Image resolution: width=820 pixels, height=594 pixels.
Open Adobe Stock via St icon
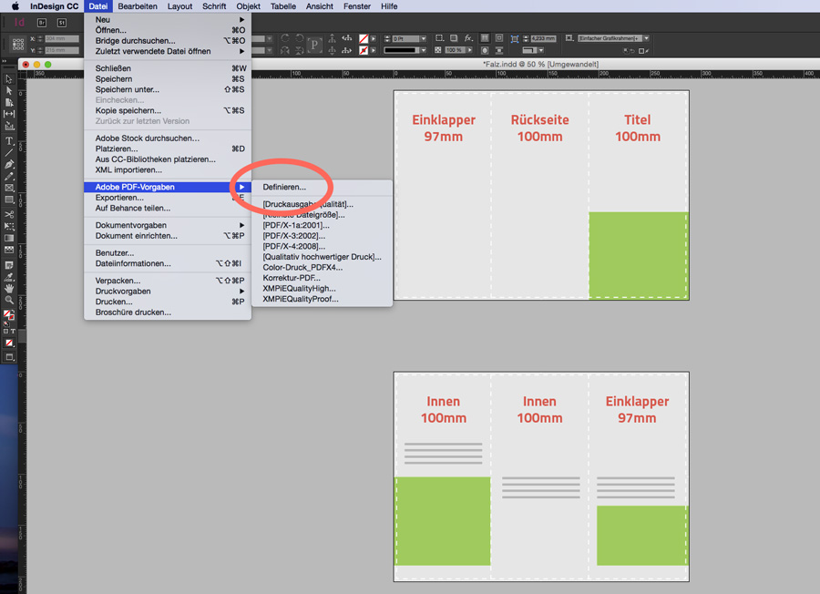(62, 23)
